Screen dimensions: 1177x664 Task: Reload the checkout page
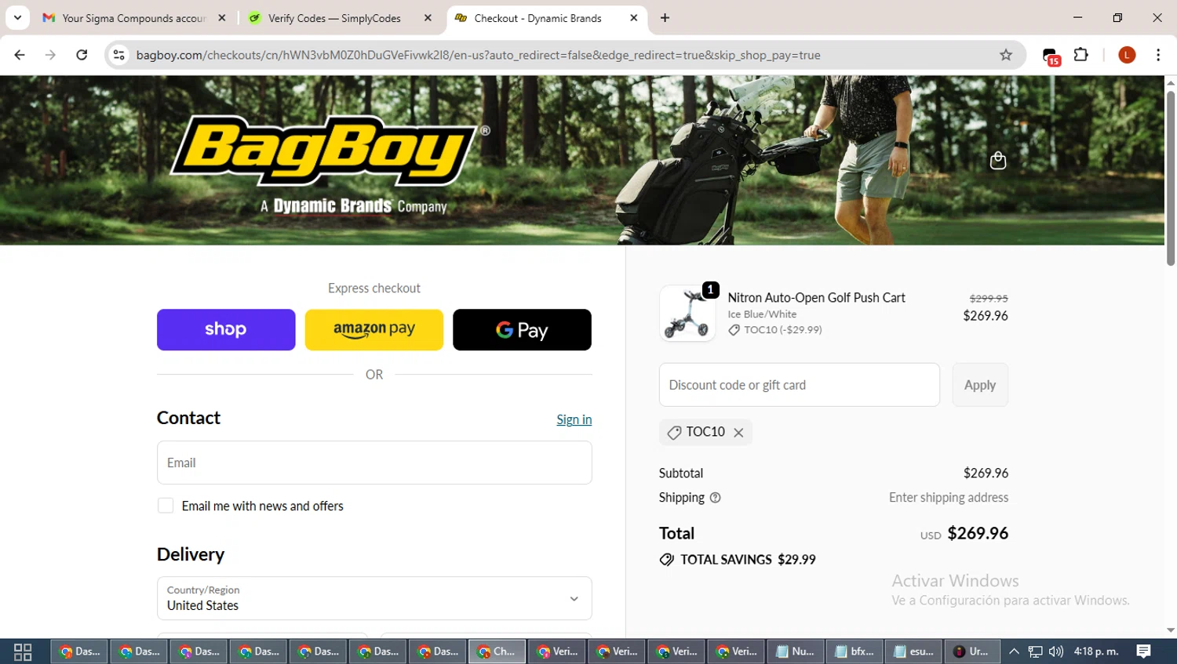(82, 55)
